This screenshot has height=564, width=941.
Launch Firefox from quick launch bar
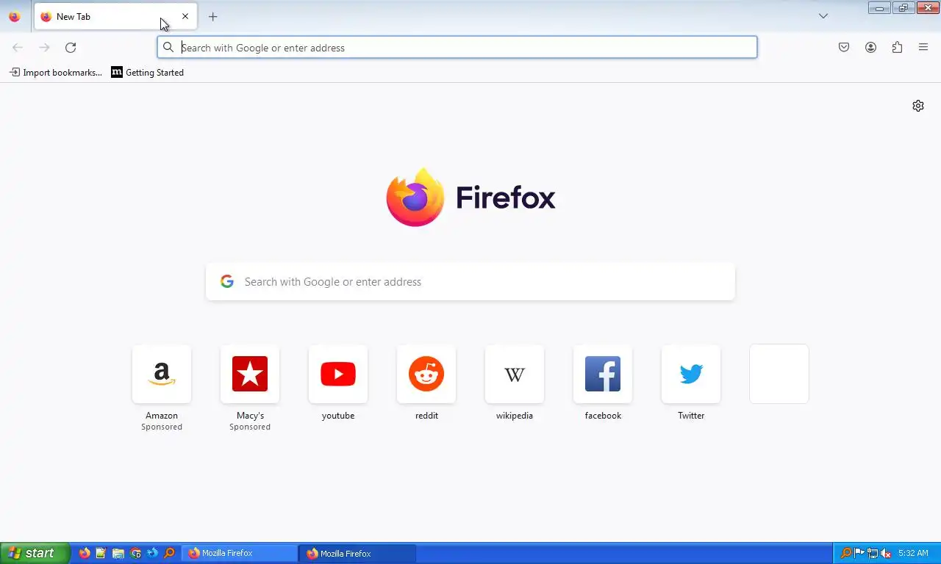coord(85,553)
